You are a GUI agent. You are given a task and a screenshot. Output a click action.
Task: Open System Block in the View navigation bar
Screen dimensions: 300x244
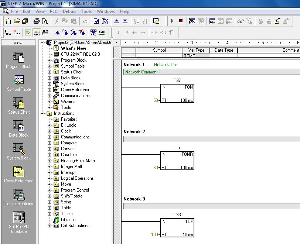click(19, 152)
